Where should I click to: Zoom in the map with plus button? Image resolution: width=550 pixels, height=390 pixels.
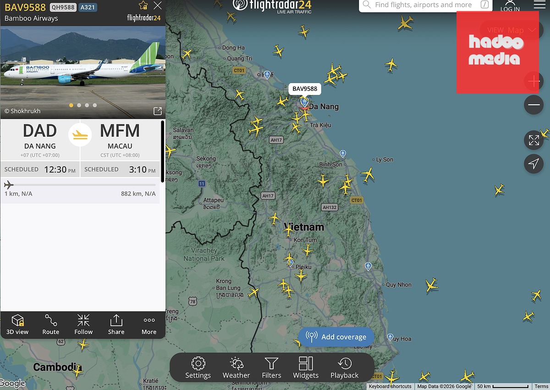533,82
